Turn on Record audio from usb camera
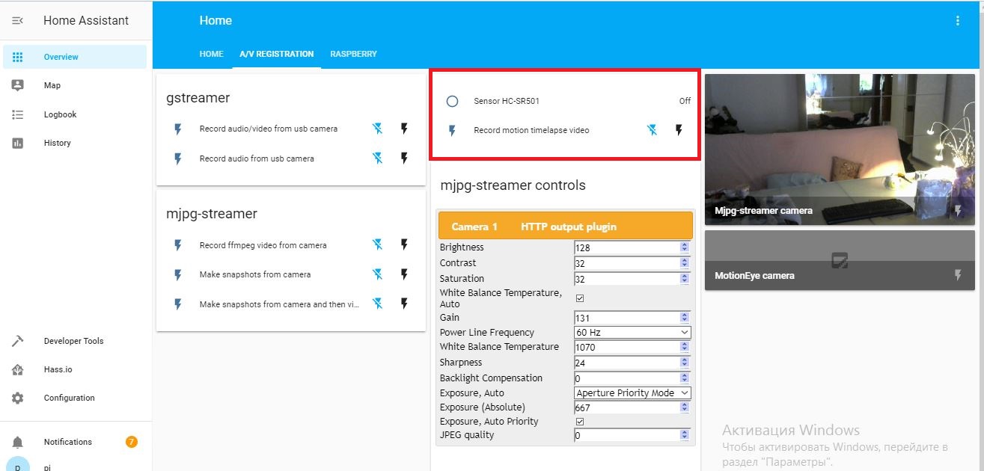The image size is (984, 471). click(x=405, y=158)
